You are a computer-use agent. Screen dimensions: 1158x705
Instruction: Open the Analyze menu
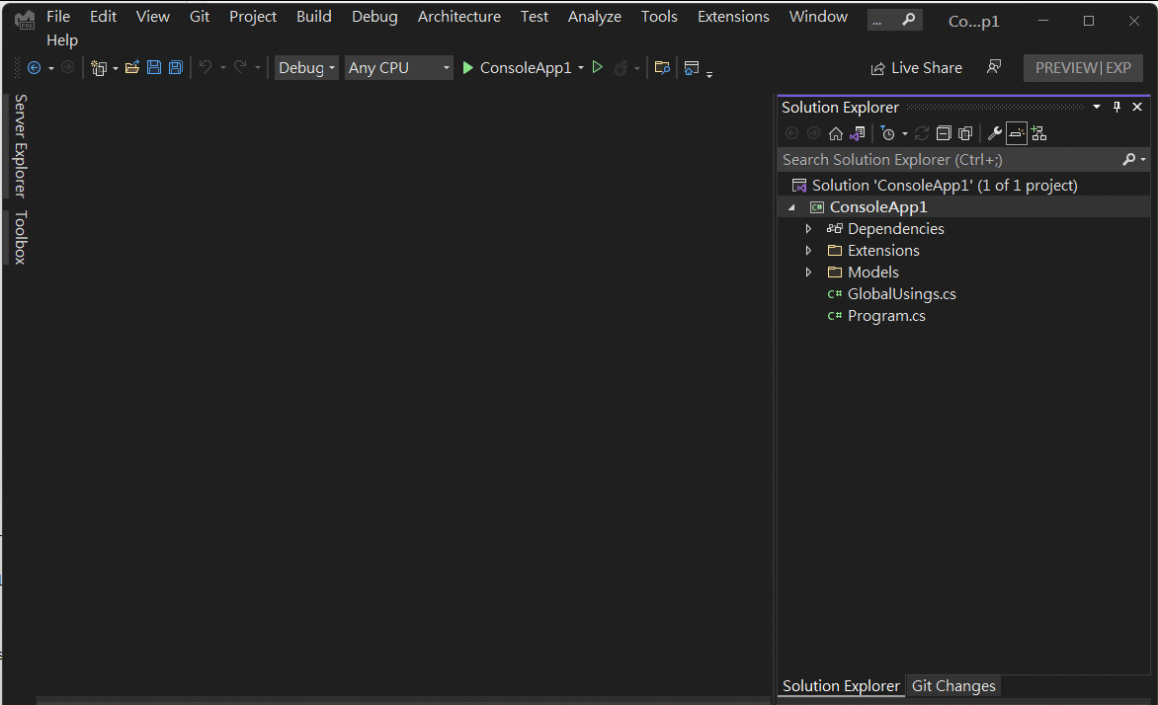pyautogui.click(x=595, y=16)
